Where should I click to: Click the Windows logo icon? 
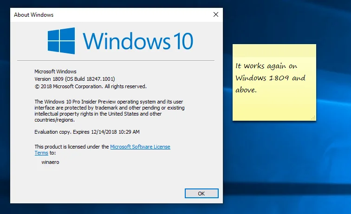(x=62, y=40)
